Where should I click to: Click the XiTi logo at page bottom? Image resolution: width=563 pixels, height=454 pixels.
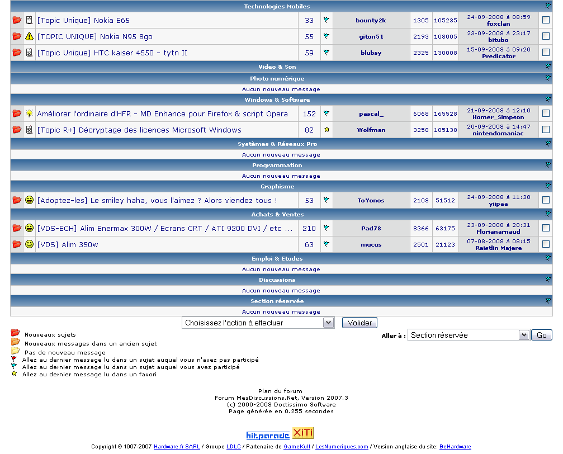click(303, 433)
